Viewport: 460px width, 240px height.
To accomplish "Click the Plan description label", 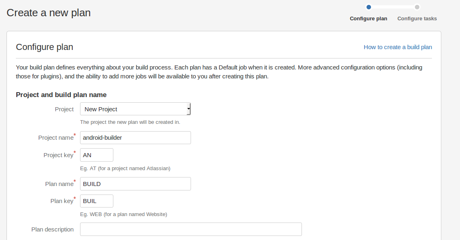I will (x=52, y=229).
